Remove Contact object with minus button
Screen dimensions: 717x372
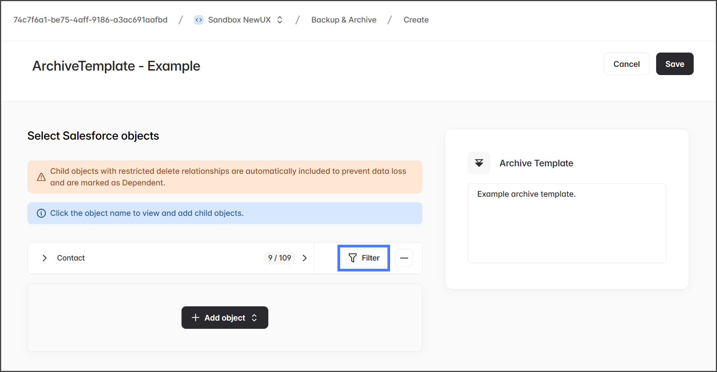[x=404, y=258]
